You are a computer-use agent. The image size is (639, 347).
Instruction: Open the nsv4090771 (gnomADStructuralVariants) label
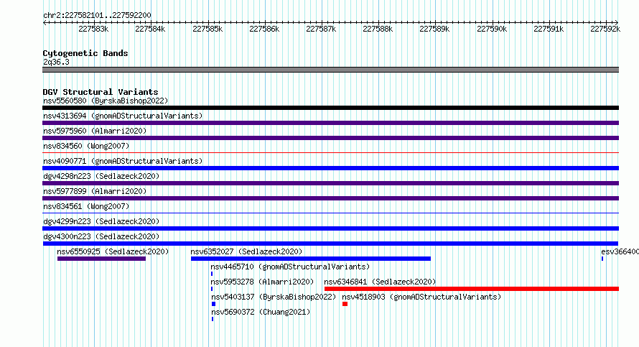(123, 161)
